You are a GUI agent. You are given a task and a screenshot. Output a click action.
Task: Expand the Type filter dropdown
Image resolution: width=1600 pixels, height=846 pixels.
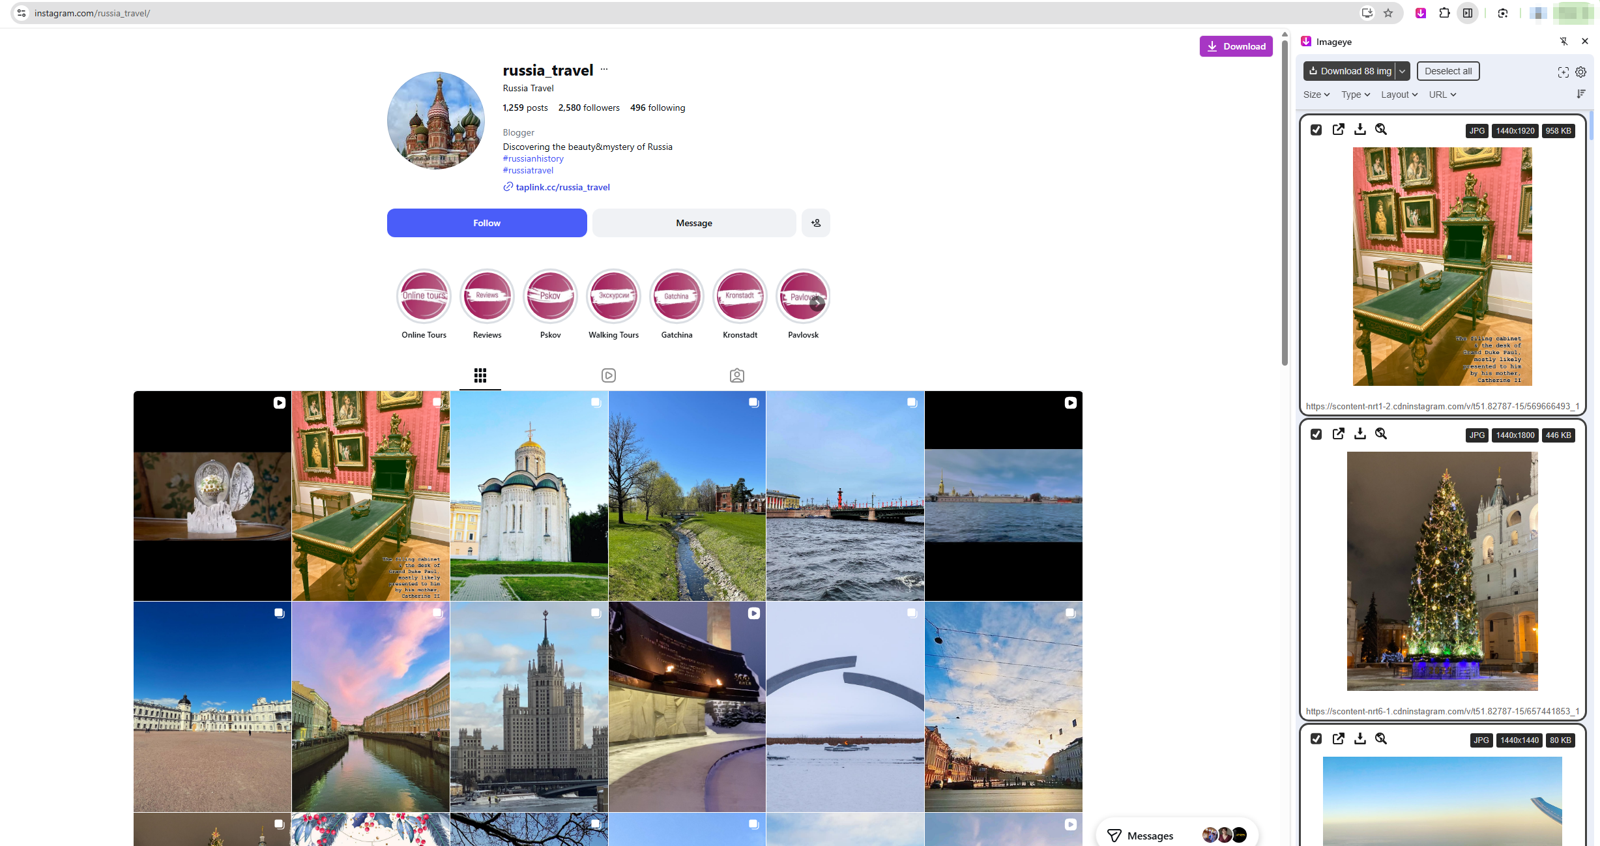click(x=1355, y=95)
